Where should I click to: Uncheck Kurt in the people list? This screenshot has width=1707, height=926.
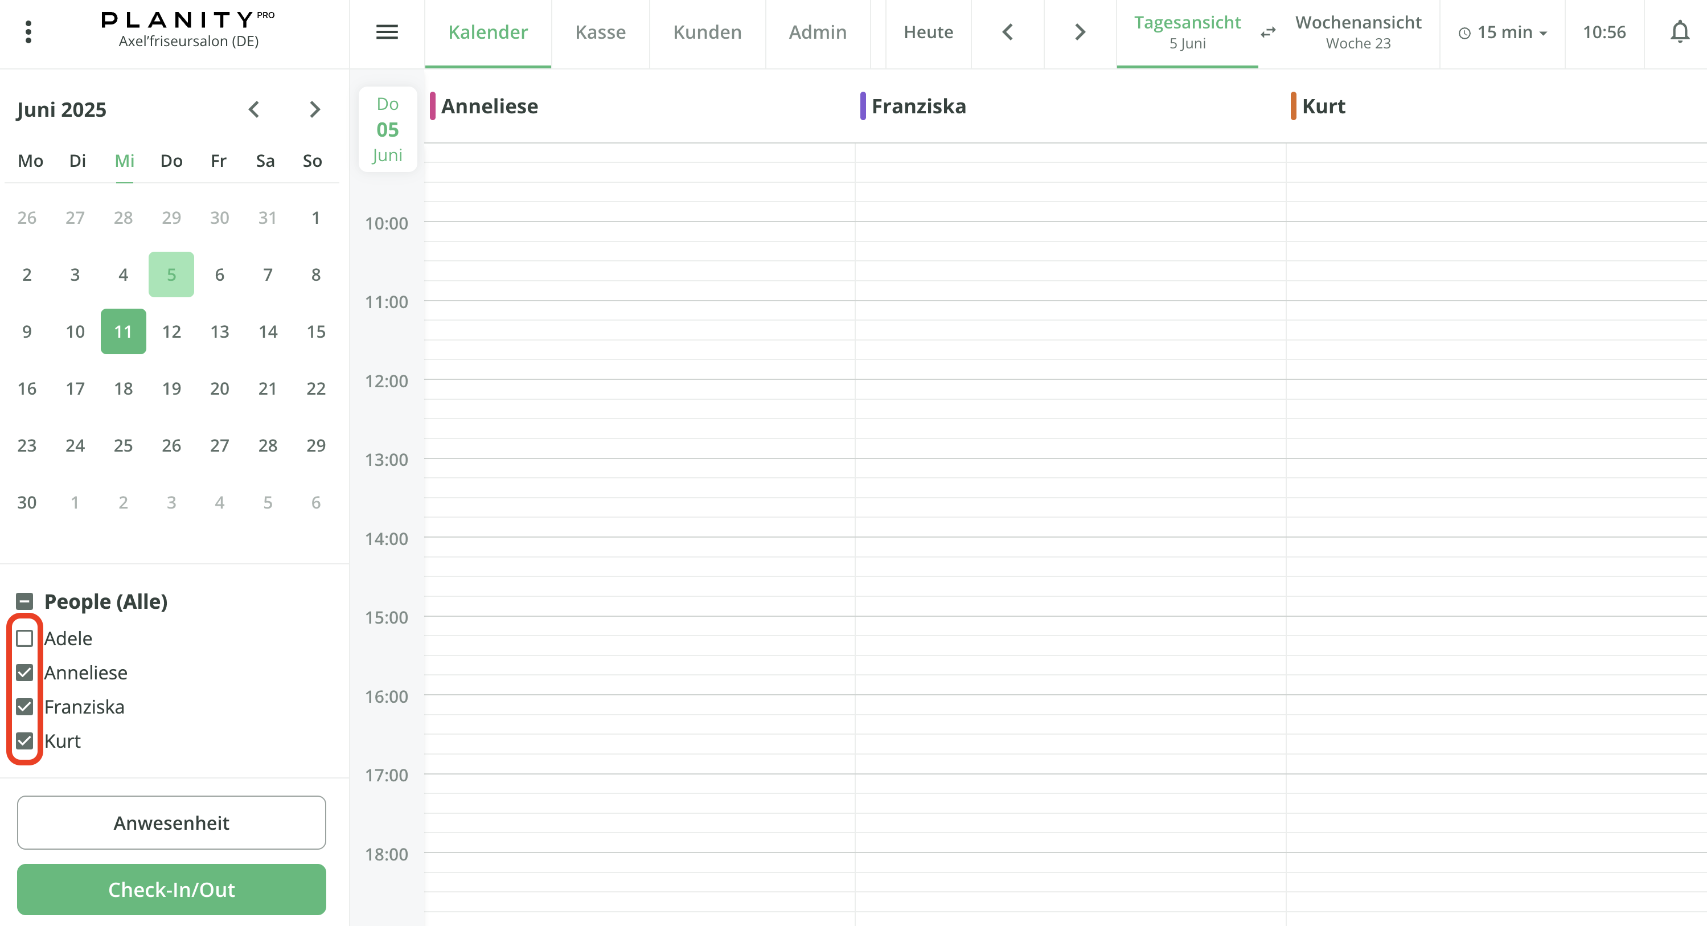24,741
